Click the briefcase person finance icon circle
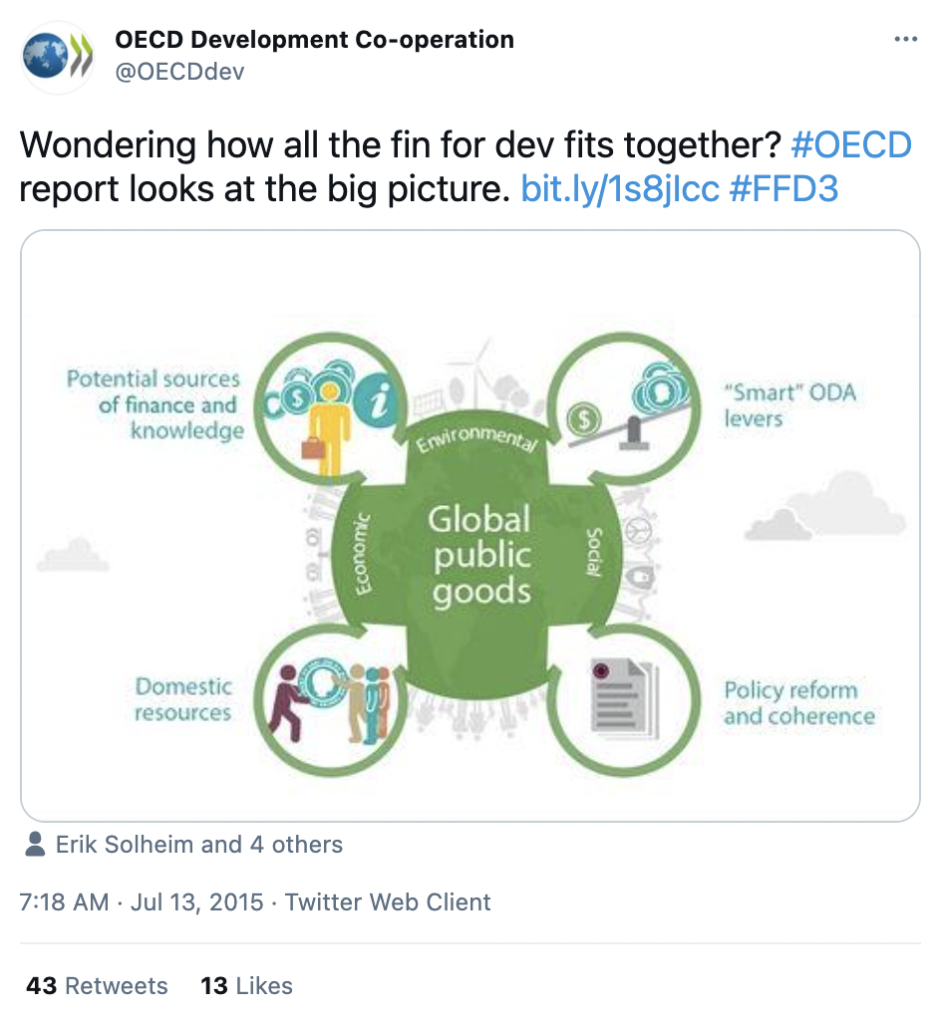Screen dimensions: 937x1022 click(x=331, y=408)
